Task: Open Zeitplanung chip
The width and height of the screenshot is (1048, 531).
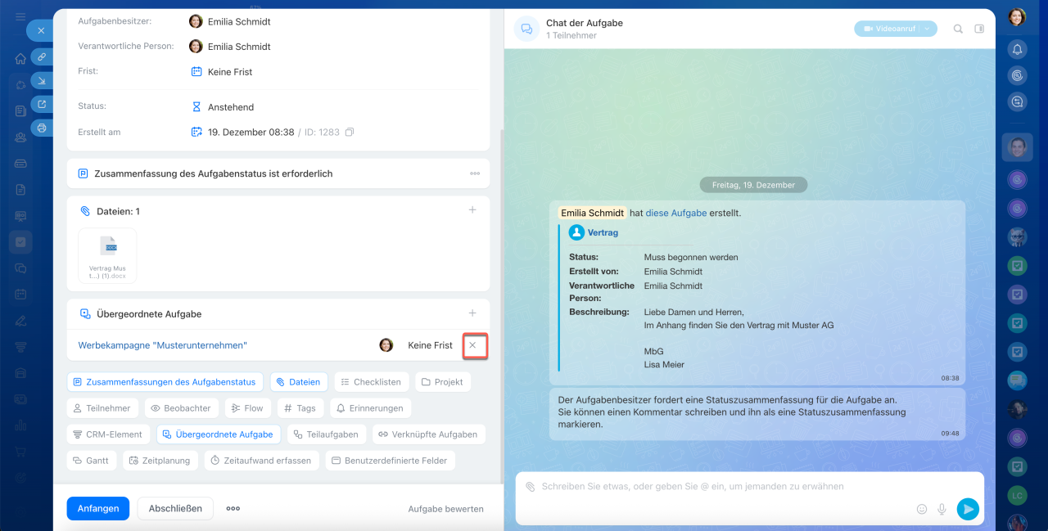Action: point(160,461)
